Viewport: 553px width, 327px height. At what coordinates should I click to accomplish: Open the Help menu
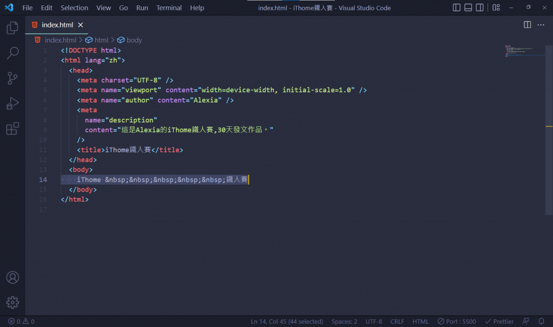(197, 8)
